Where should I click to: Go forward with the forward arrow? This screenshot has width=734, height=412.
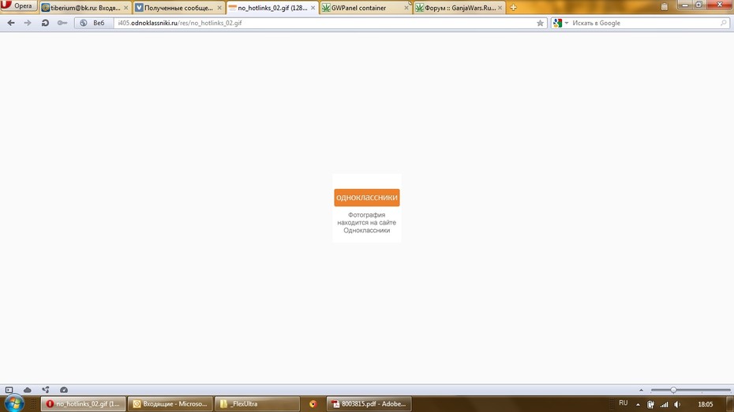point(28,23)
